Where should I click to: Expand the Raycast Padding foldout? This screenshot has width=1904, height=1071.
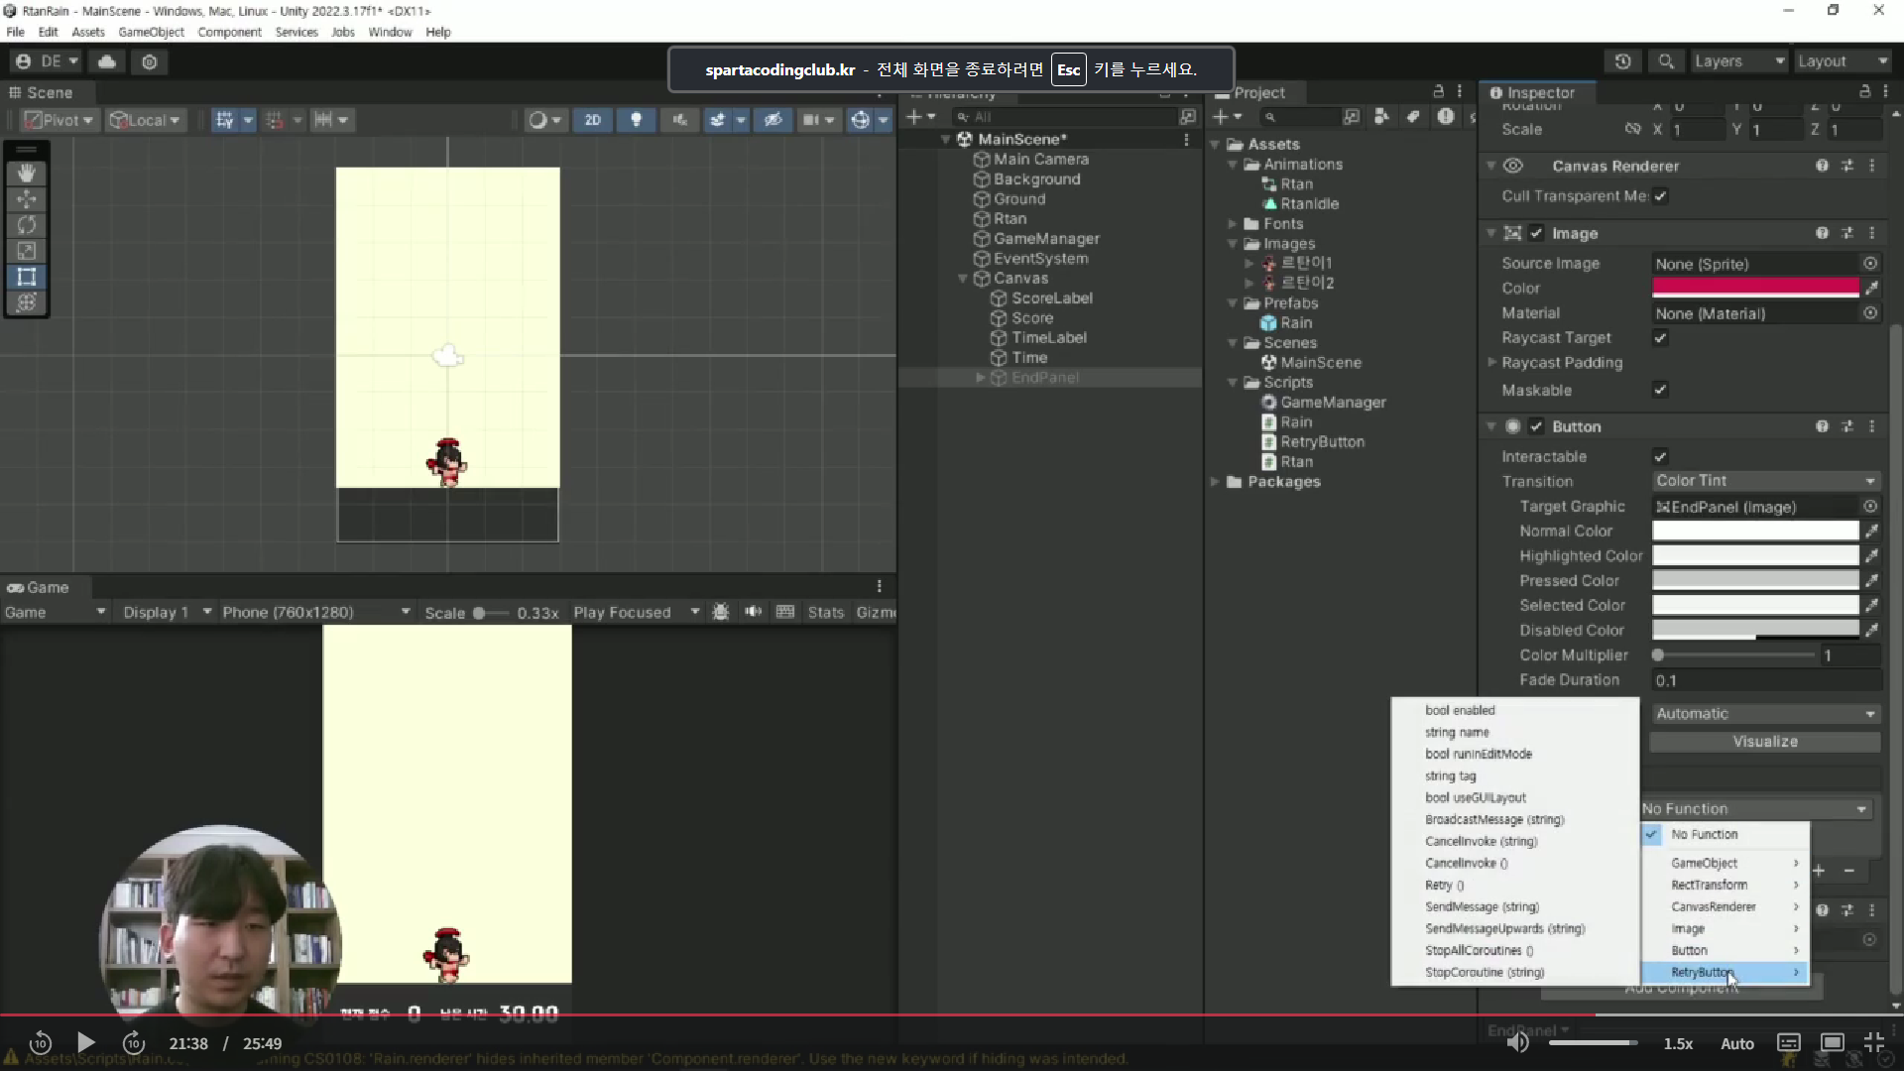(1491, 363)
